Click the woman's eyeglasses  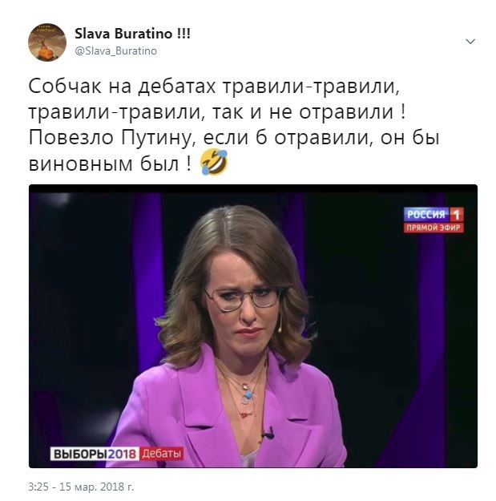point(244,298)
